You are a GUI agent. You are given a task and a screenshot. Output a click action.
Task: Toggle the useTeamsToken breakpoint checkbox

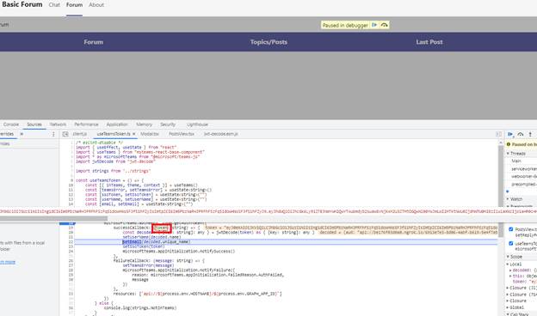point(510,243)
